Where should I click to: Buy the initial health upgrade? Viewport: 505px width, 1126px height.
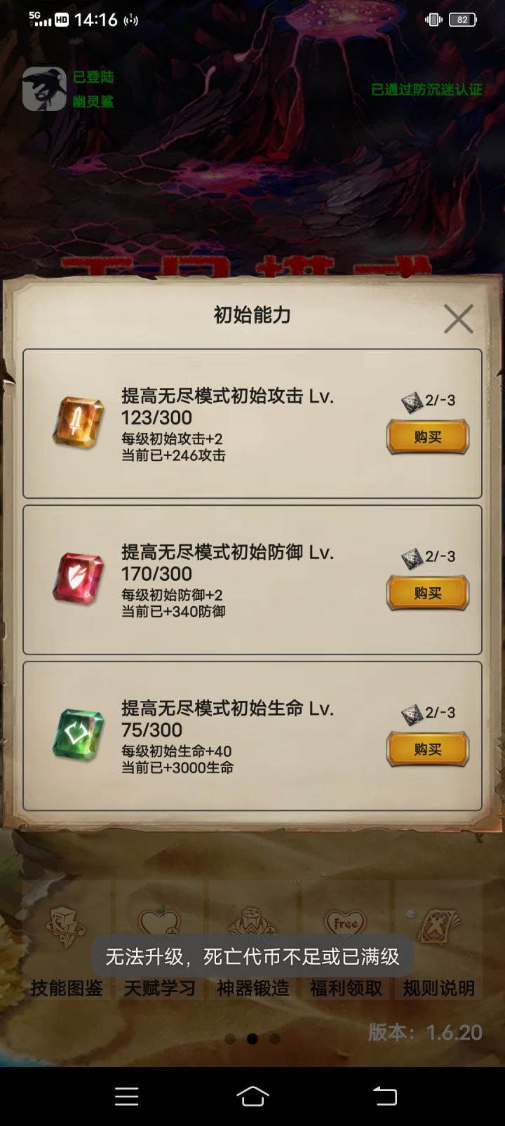427,749
